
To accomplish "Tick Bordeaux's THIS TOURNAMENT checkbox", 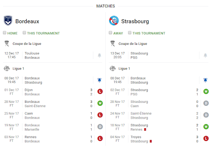I will point(24,33).
